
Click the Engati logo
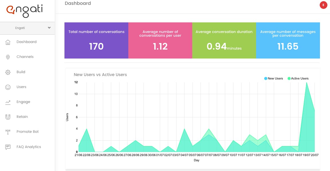tap(24, 11)
